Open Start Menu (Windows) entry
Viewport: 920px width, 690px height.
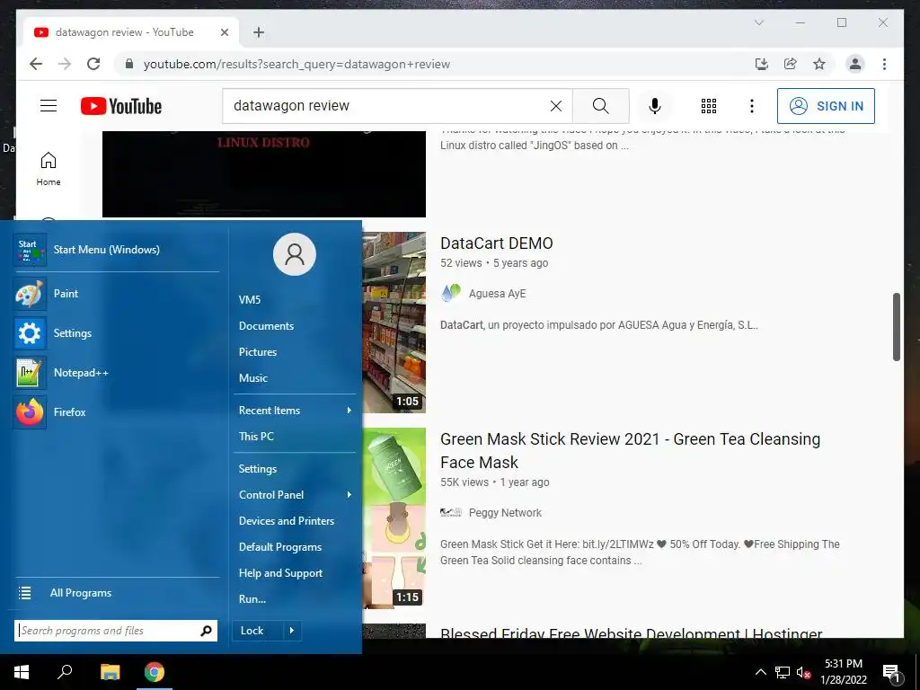coord(117,250)
